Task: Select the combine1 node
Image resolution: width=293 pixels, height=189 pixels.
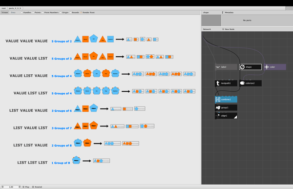Action: click(226, 100)
